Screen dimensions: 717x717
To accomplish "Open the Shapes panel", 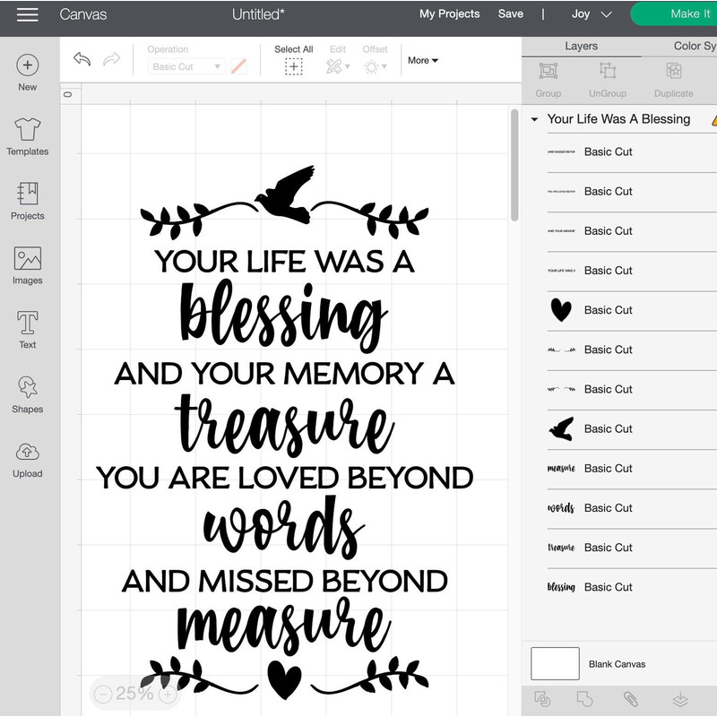I will pyautogui.click(x=27, y=393).
